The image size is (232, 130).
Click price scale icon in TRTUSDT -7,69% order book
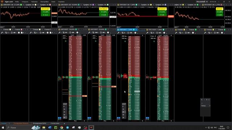coord(123,32)
